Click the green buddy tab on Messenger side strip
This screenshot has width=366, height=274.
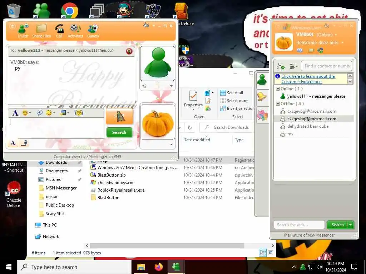click(x=262, y=80)
